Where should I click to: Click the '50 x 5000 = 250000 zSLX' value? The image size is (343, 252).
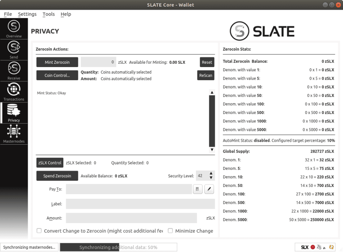click(x=312, y=220)
